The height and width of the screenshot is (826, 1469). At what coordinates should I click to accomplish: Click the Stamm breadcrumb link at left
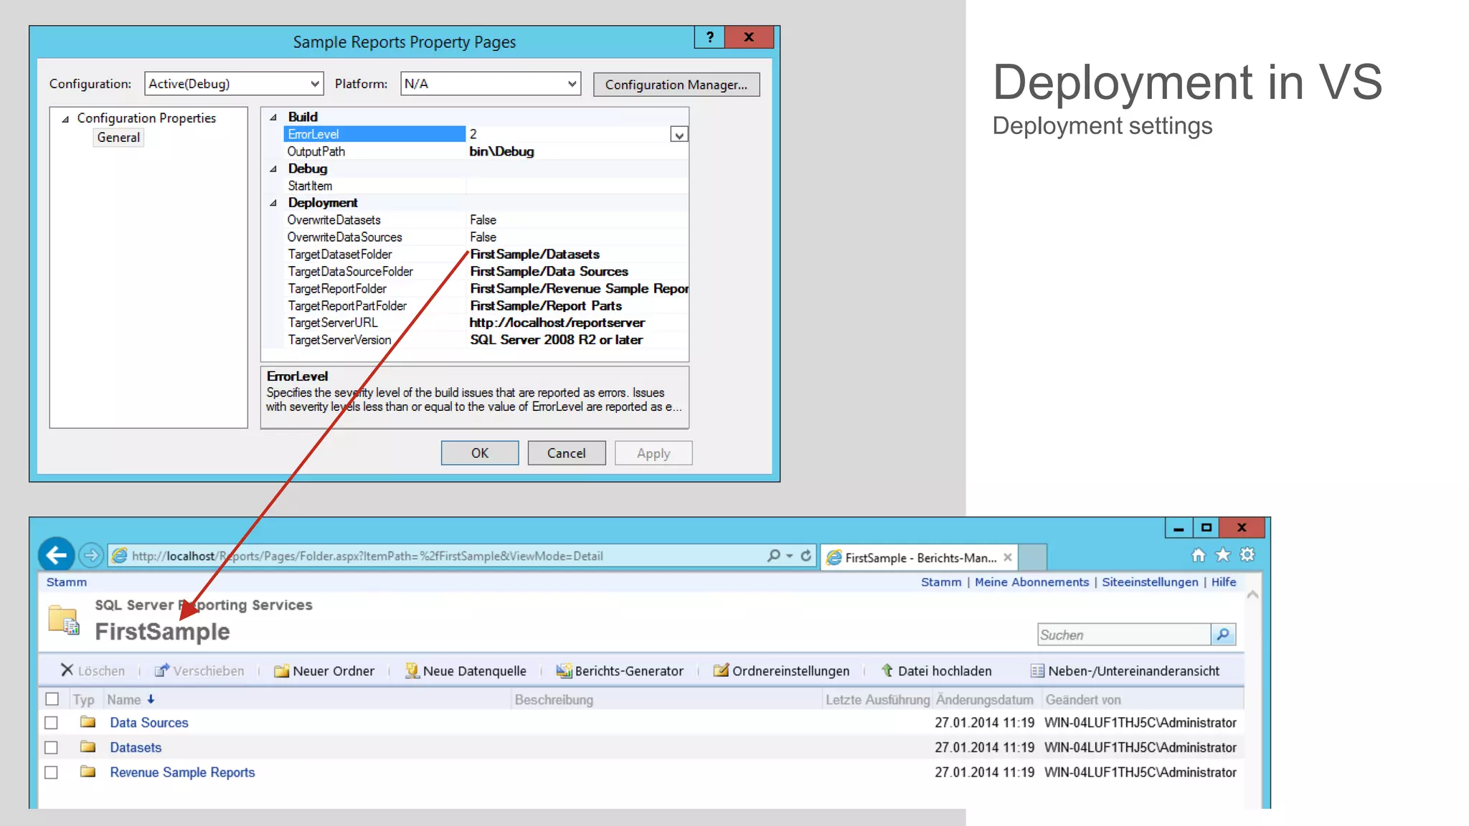click(67, 582)
